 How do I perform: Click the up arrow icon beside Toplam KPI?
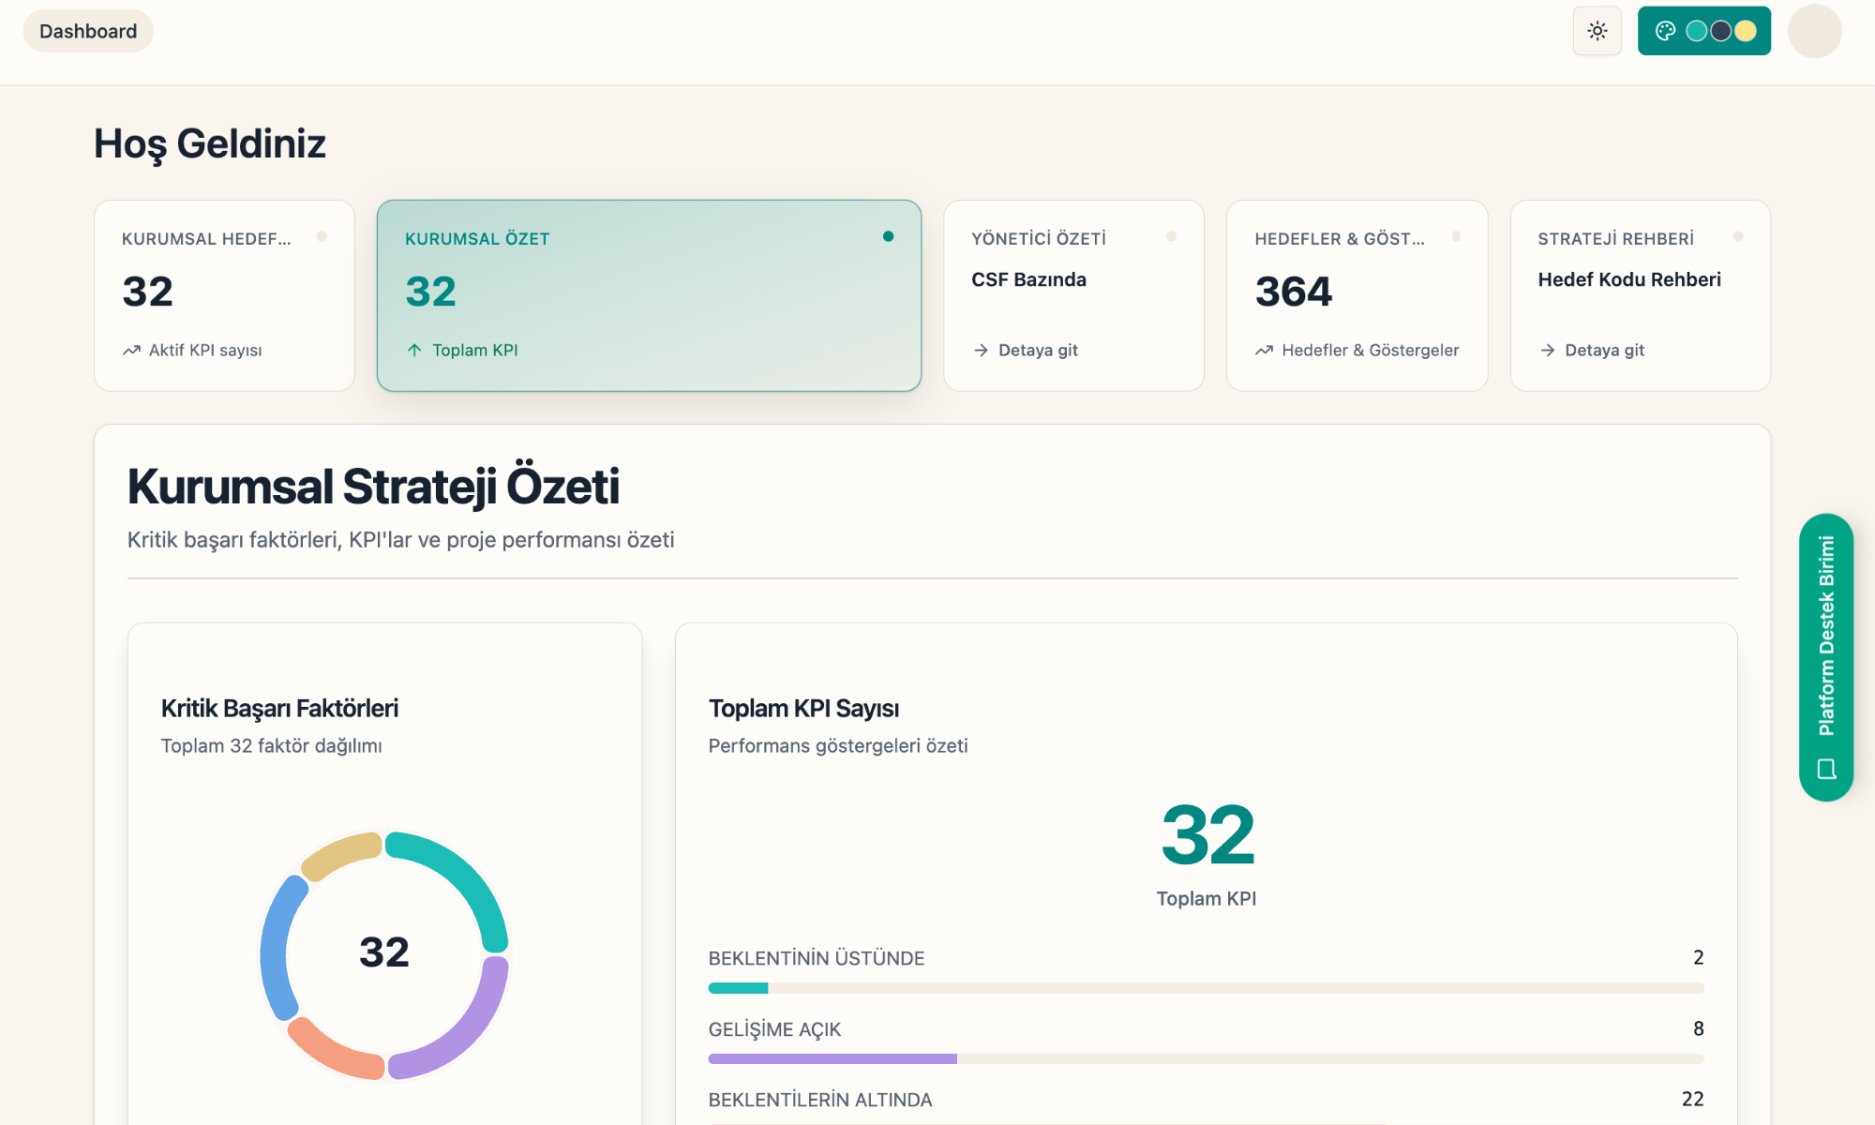click(x=414, y=351)
